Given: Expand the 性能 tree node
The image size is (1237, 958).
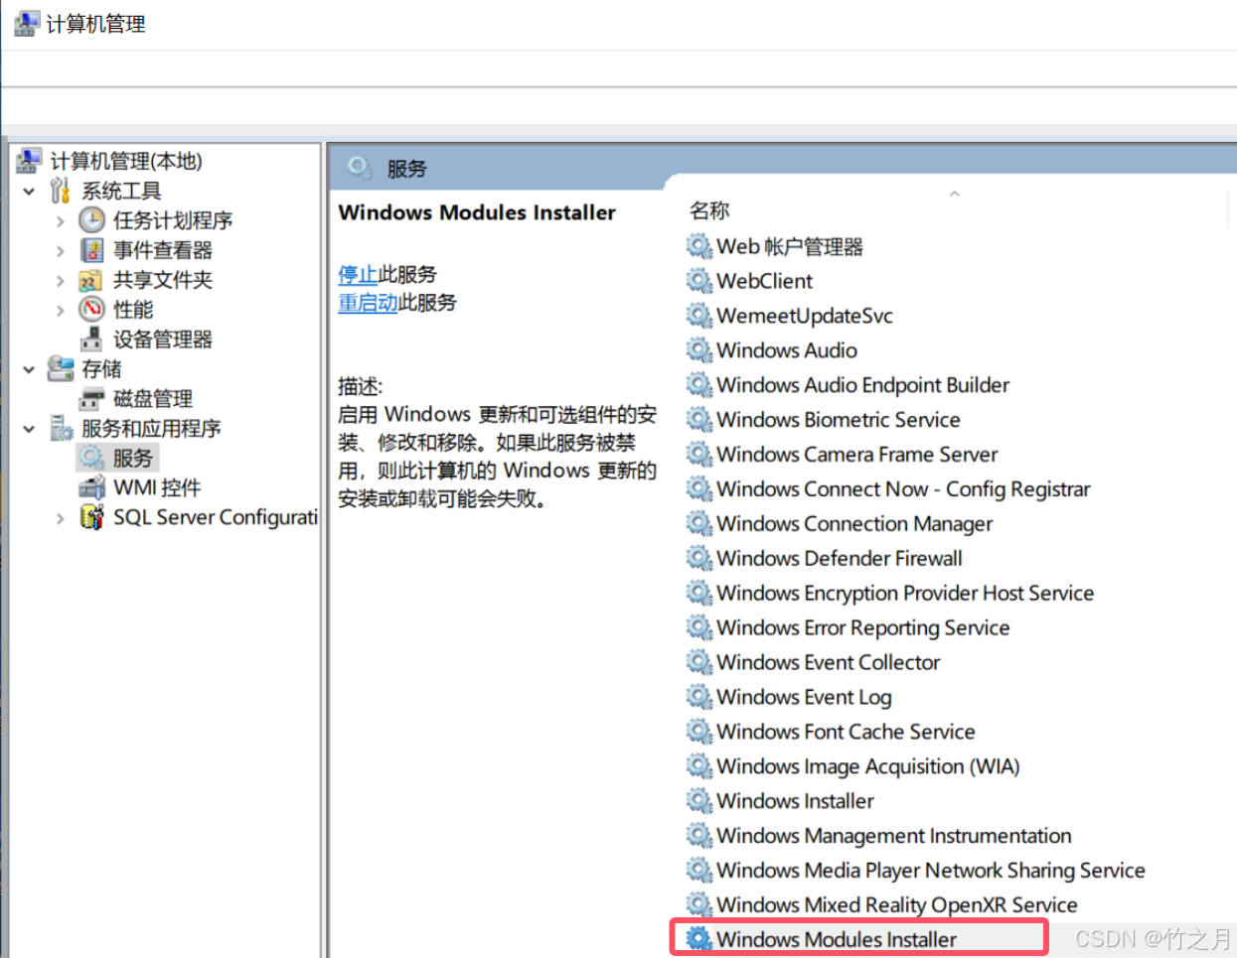Looking at the screenshot, I should click(x=60, y=310).
